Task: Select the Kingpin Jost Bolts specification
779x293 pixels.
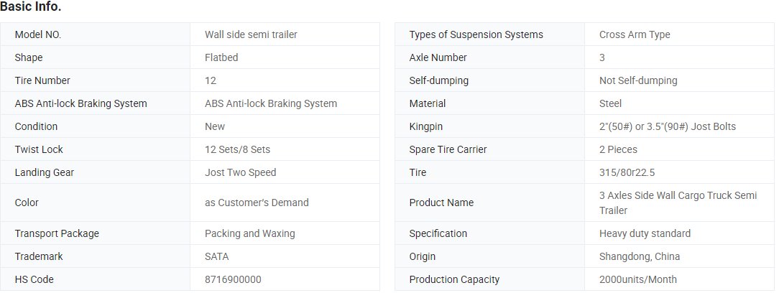Action: pos(667,126)
